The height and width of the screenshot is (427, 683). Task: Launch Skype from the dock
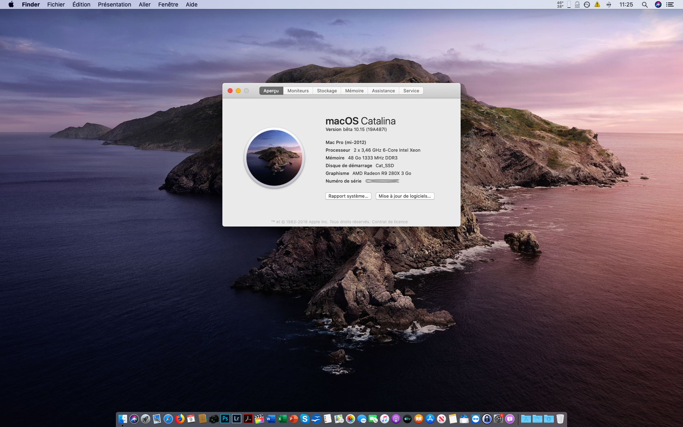305,418
